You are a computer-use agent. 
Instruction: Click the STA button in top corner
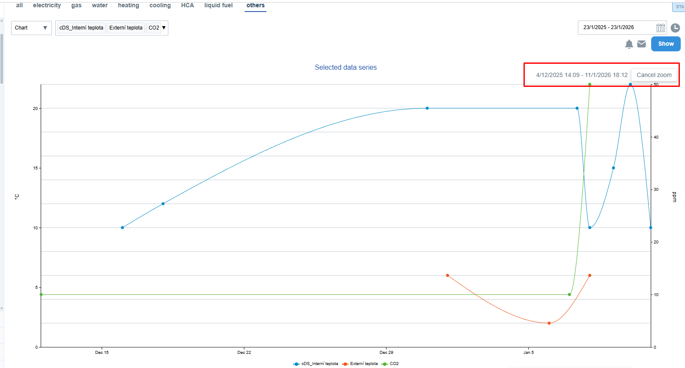tap(679, 7)
